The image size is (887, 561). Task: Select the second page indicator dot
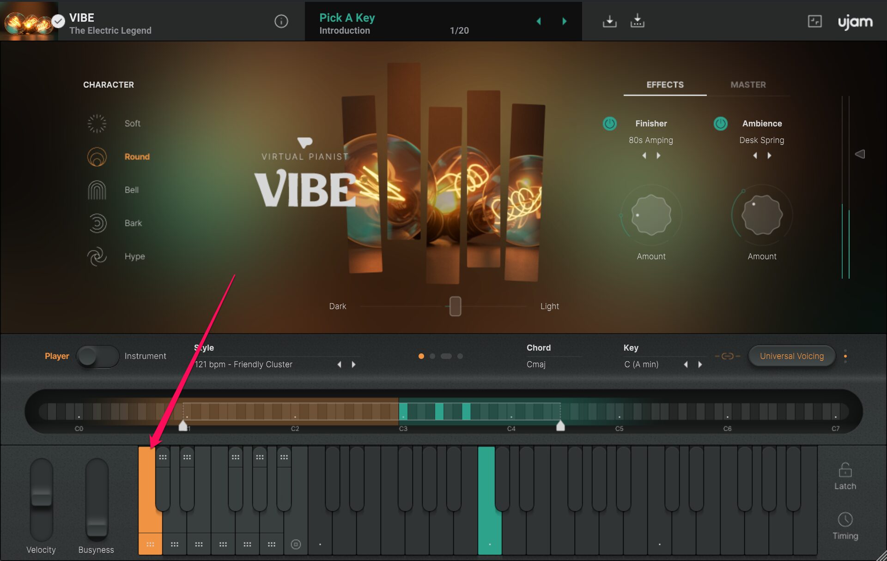click(x=432, y=356)
